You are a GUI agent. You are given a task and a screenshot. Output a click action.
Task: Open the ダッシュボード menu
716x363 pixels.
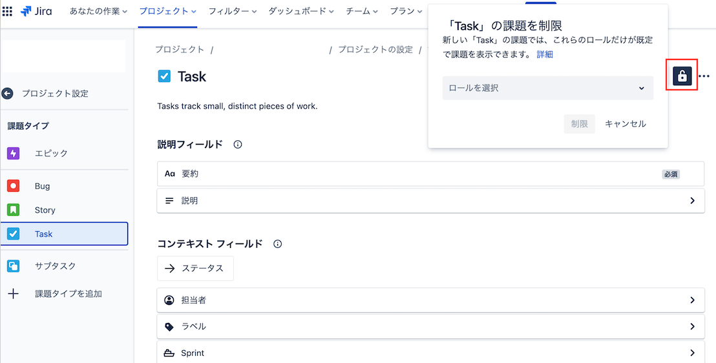[x=301, y=12]
